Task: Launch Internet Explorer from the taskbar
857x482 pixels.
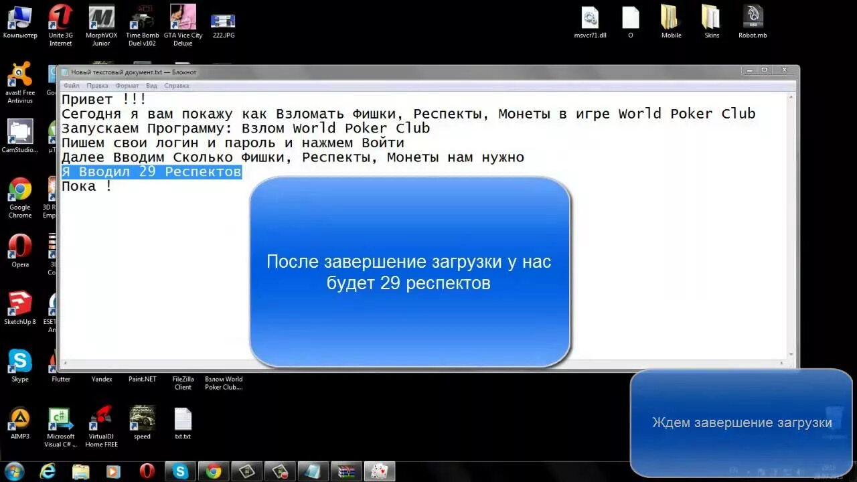Action: point(48,471)
